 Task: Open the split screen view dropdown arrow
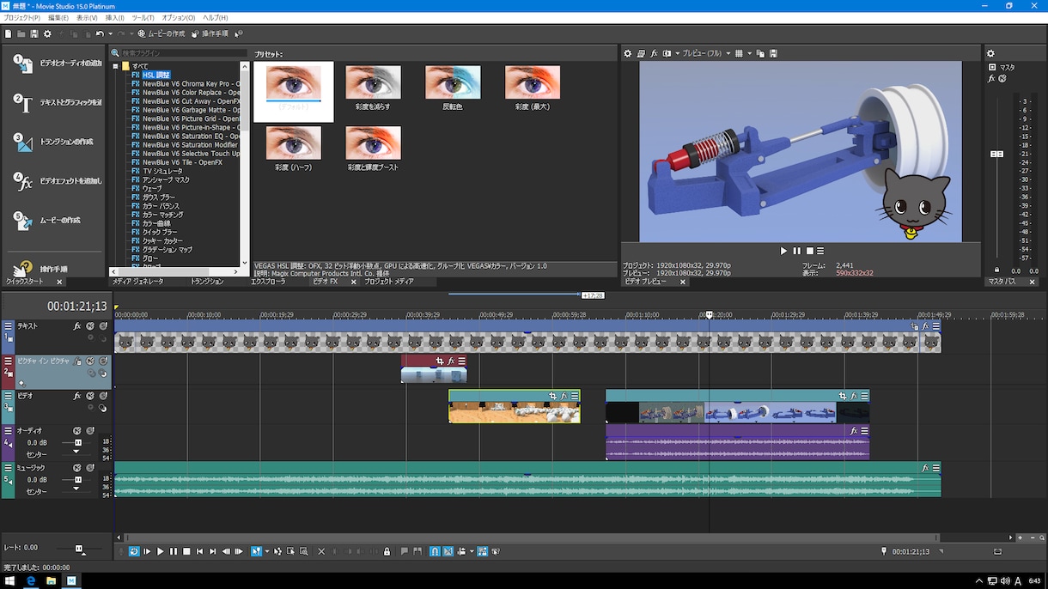click(677, 53)
